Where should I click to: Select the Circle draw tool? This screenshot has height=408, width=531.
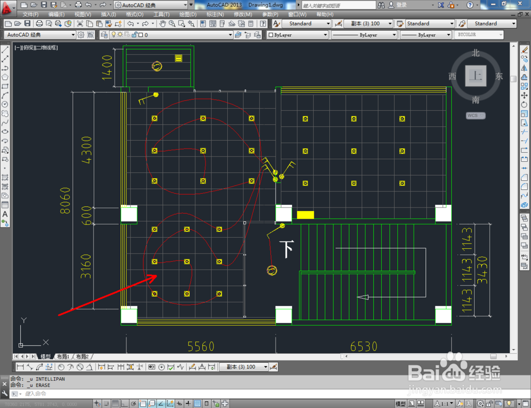[5, 105]
